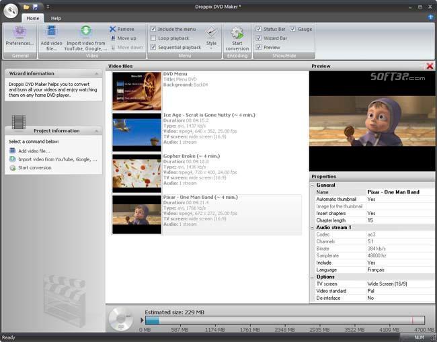Toggle Sequential playback checkbox

(153, 47)
